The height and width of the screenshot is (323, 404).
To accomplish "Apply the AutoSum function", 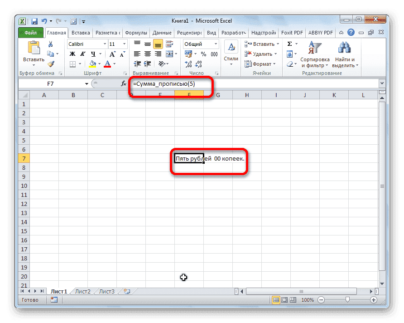I will tap(289, 44).
